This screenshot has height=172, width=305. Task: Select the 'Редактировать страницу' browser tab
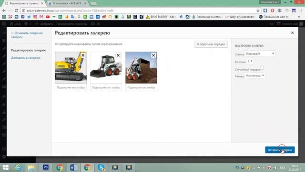pos(24,3)
